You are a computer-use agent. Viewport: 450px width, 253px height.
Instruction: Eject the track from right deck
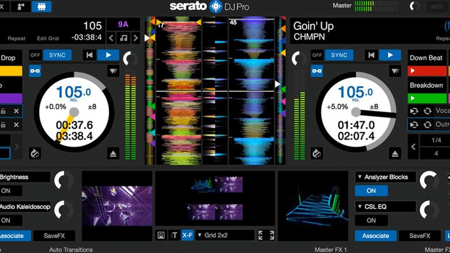point(395,154)
